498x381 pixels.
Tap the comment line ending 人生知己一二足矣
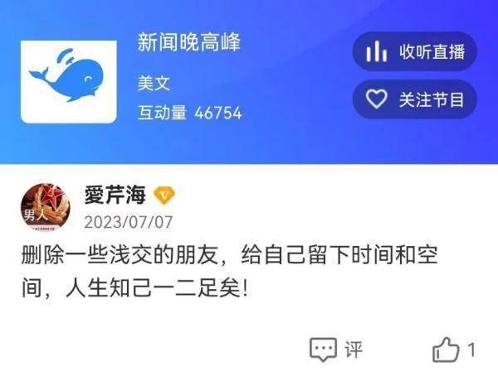134,288
